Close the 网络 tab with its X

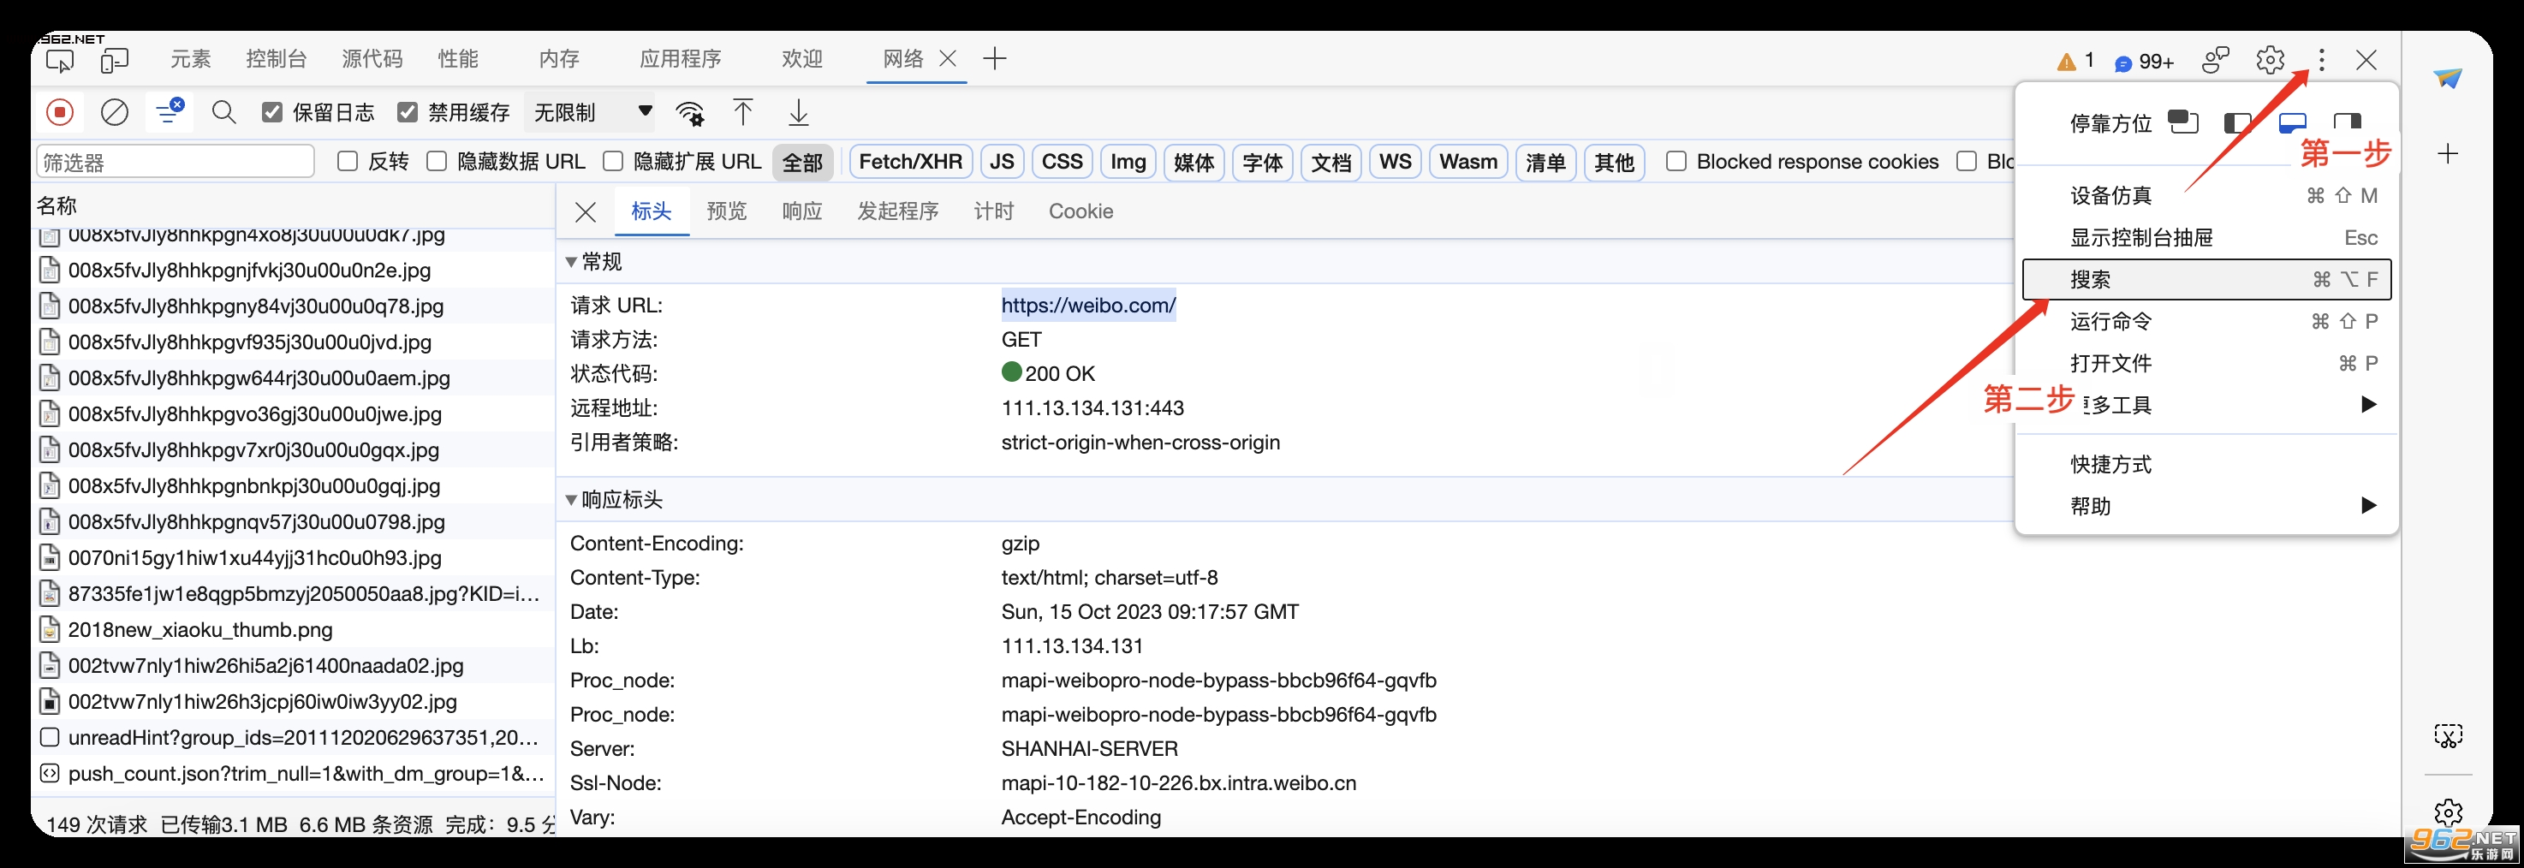click(x=948, y=59)
